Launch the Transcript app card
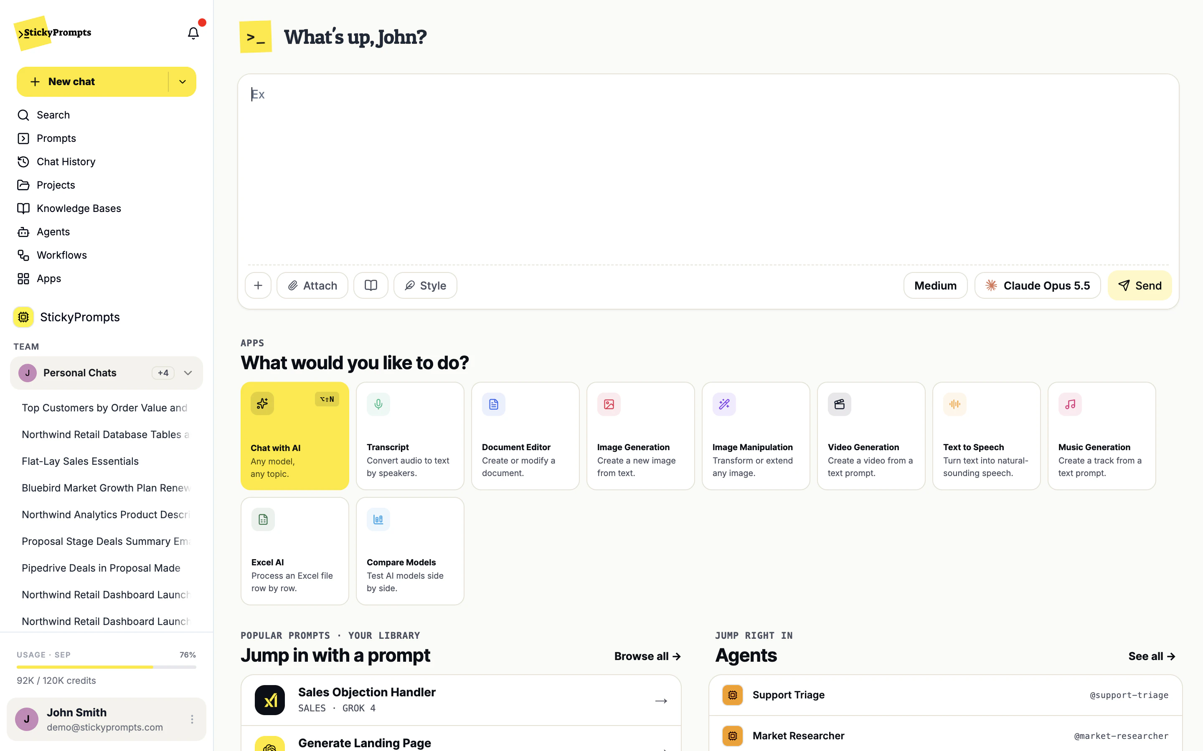 coord(410,436)
